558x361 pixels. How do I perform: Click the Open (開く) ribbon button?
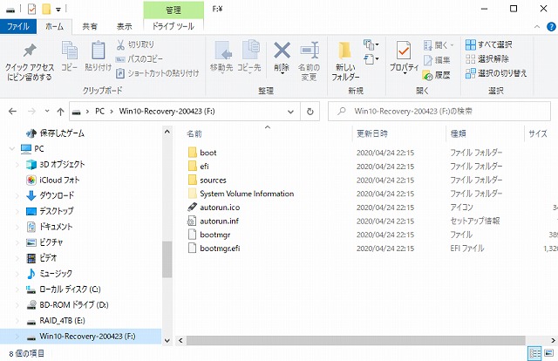439,45
